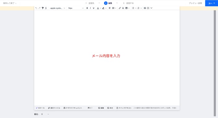
Task: Open the emoji picker
Action: (123, 8)
